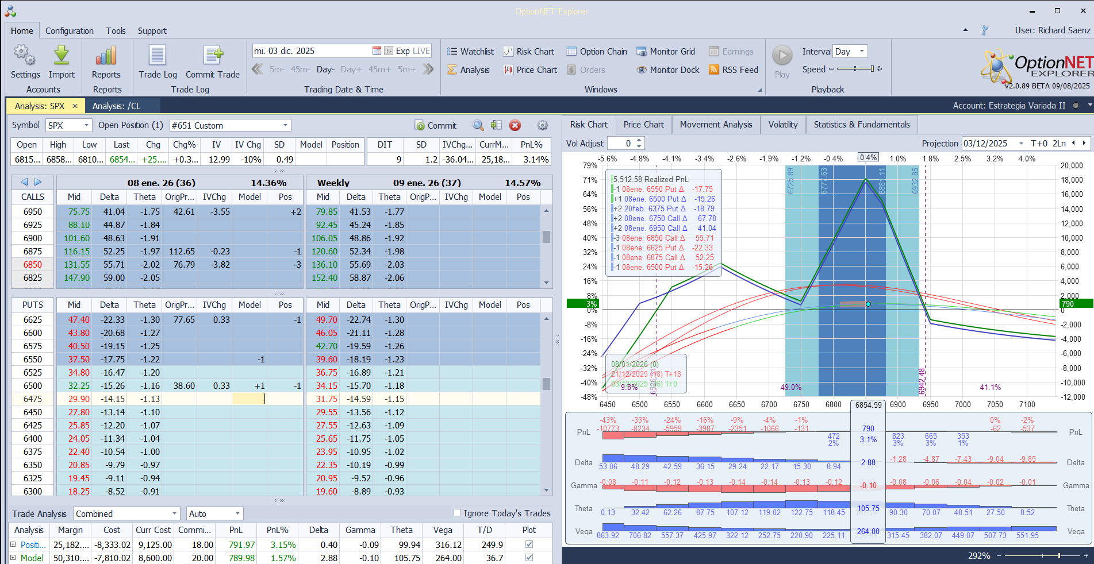1094x564 pixels.
Task: Jump back with the double left chevron
Action: click(x=258, y=69)
